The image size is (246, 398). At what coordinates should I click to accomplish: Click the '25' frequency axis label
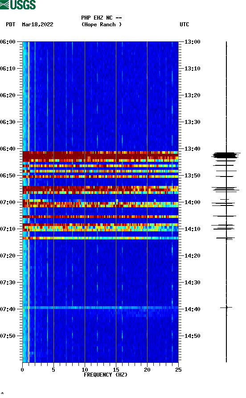click(178, 369)
